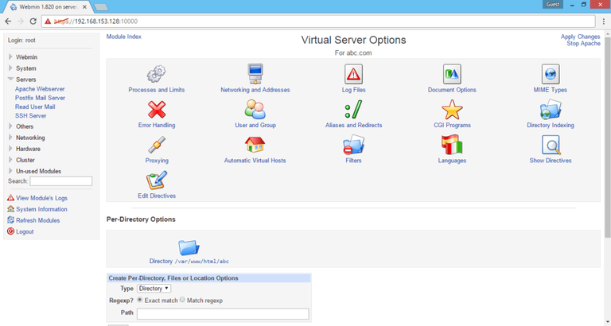Select the Exact match radio button

(140, 300)
